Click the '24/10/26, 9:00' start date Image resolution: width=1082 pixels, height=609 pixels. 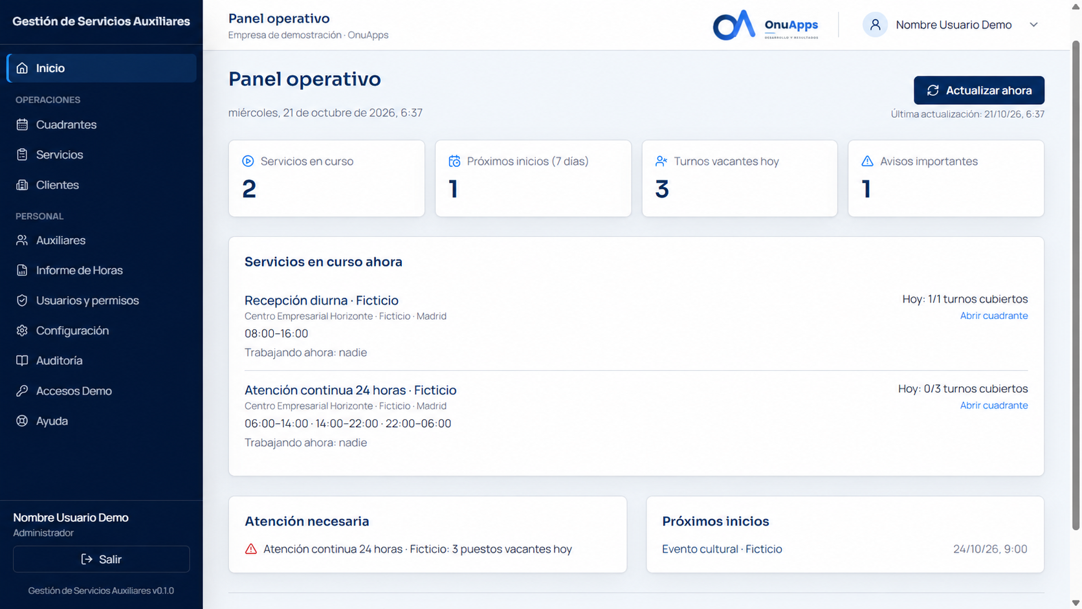tap(990, 549)
